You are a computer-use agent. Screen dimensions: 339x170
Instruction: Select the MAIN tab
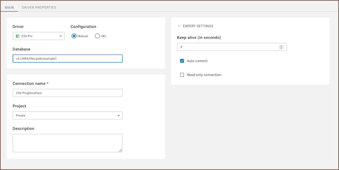[x=9, y=7]
